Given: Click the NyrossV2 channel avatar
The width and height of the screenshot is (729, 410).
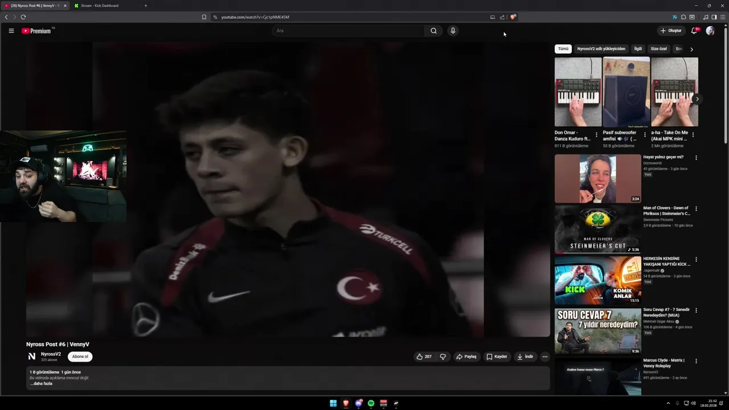Looking at the screenshot, I should coord(32,356).
